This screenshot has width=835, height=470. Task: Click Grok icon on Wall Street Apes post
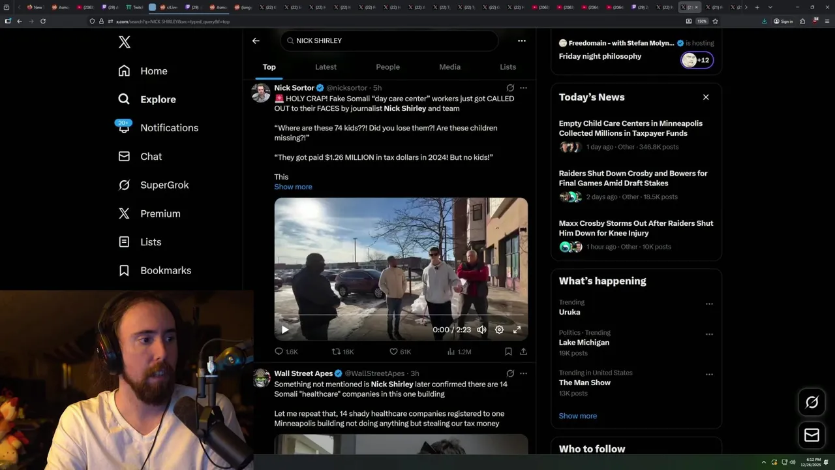pyautogui.click(x=510, y=373)
